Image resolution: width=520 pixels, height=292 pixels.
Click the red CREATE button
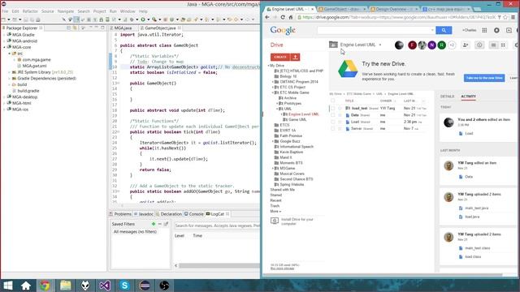pos(280,57)
